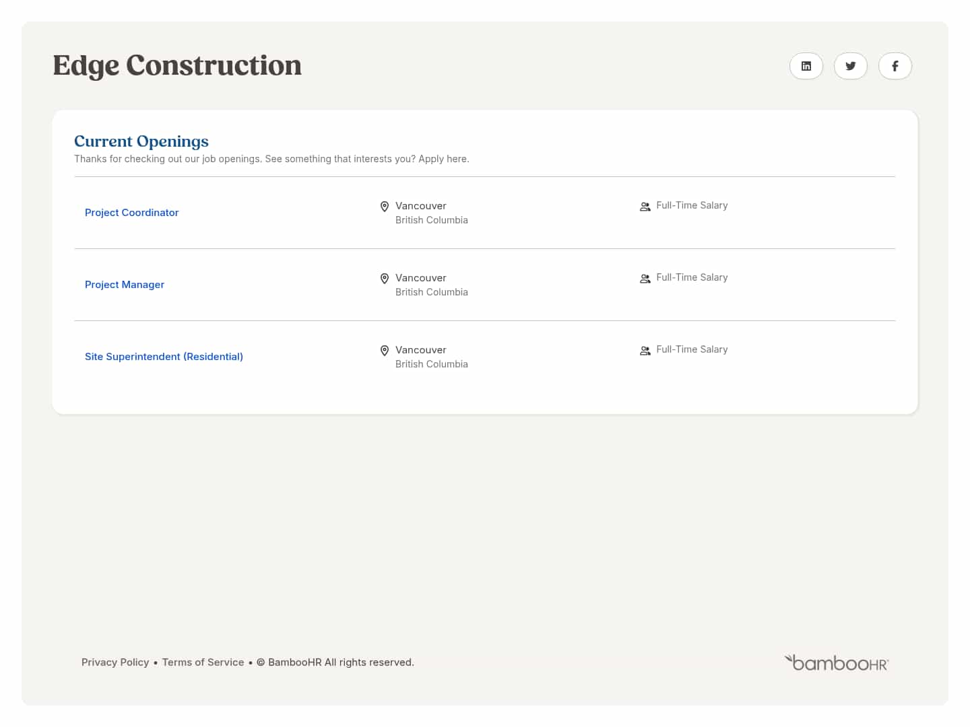Click location pin icon in Project Coordinator row
The height and width of the screenshot is (727, 970).
pyautogui.click(x=385, y=207)
